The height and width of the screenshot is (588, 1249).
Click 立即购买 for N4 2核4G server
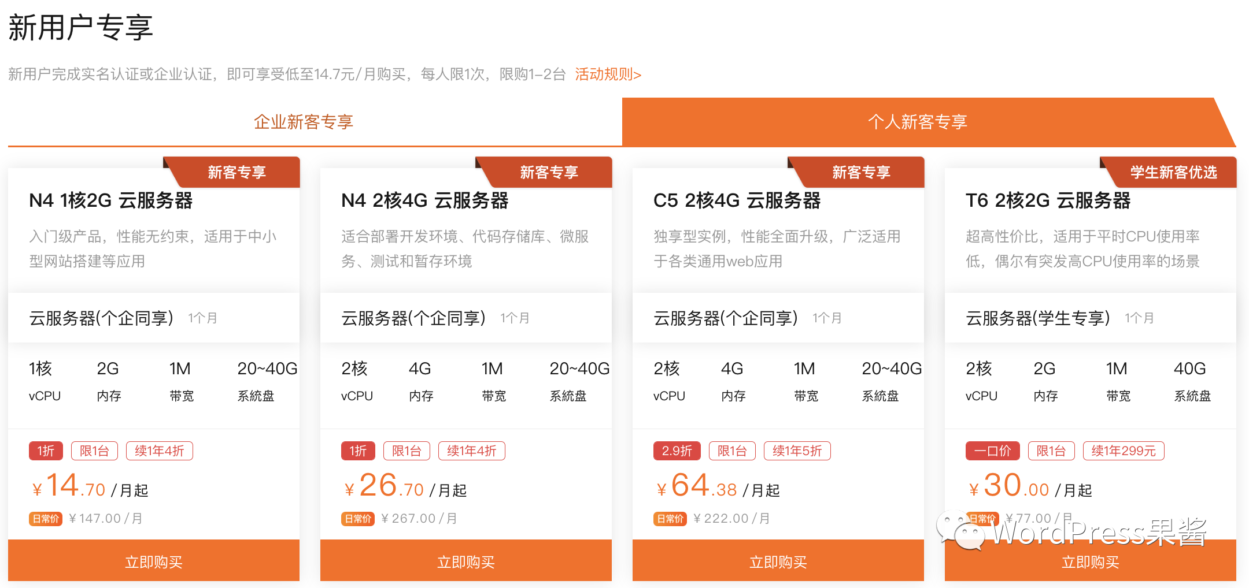click(x=466, y=561)
